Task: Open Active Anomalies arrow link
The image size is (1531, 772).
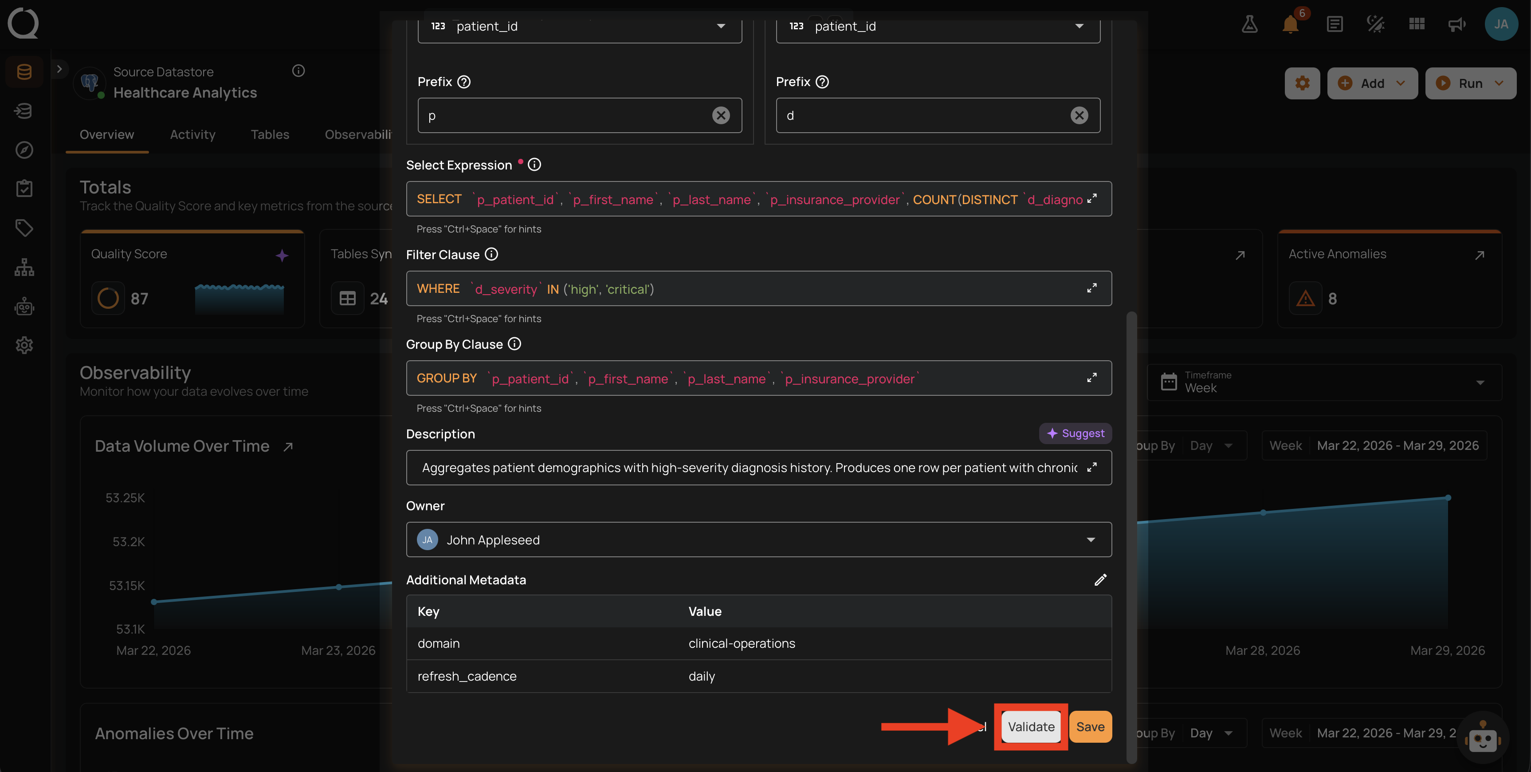Action: (1479, 255)
